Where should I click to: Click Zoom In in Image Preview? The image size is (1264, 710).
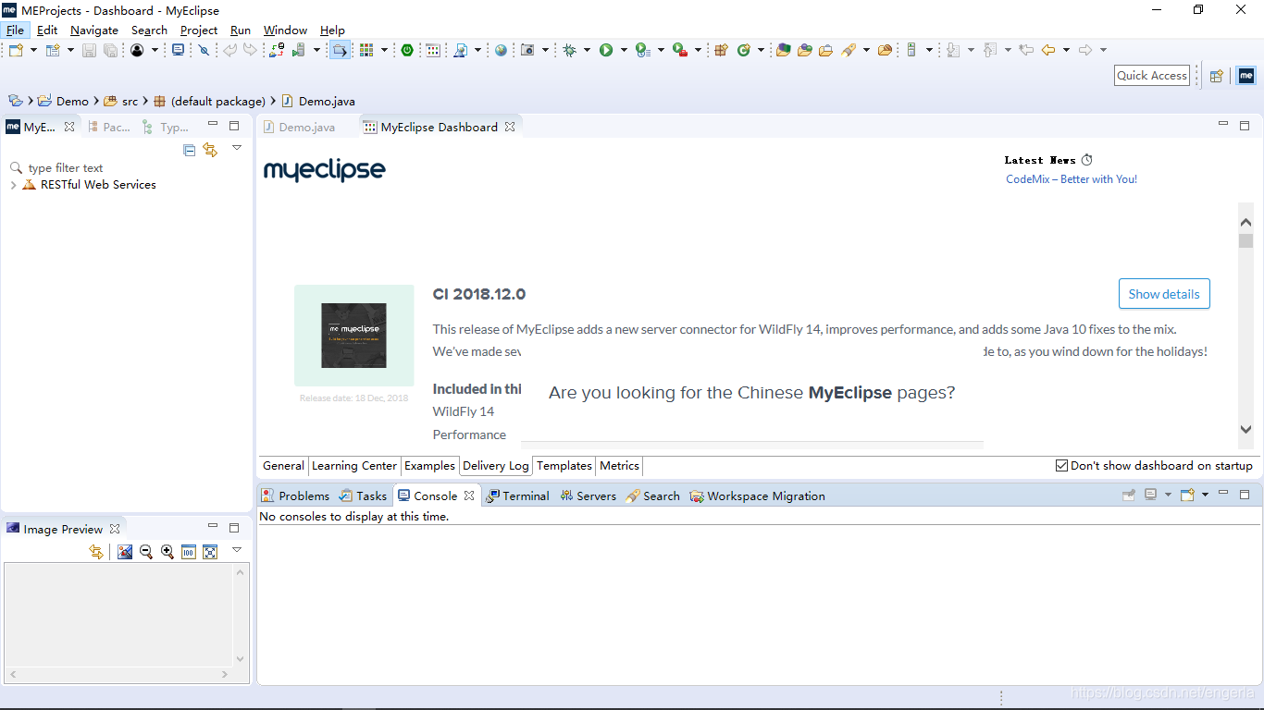tap(167, 552)
